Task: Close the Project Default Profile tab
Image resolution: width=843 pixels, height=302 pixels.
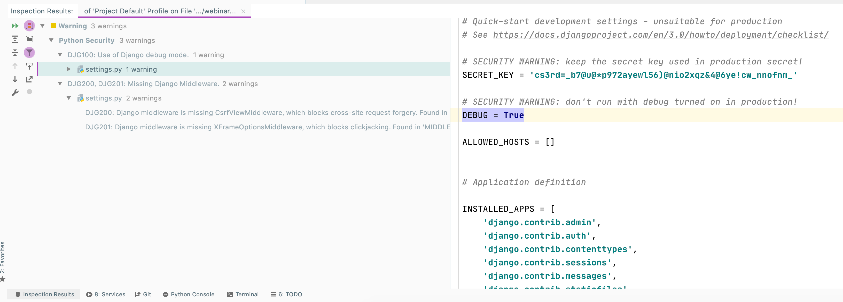Action: pos(243,11)
